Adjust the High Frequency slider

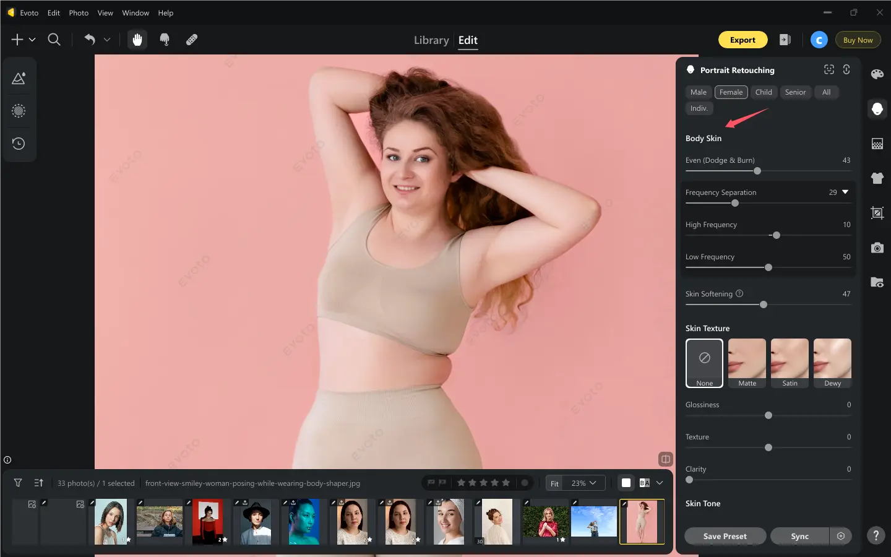[x=776, y=235]
